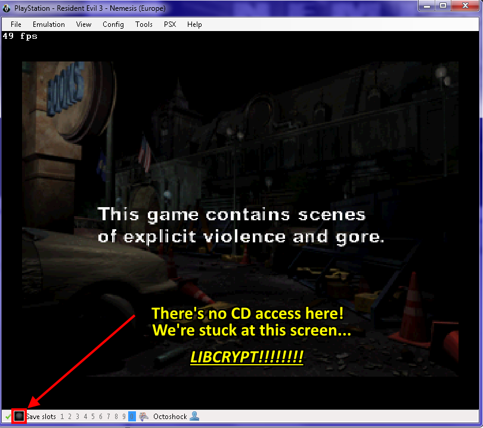This screenshot has width=483, height=428.
Task: Close the emulator window
Action: pyautogui.click(x=465, y=5)
